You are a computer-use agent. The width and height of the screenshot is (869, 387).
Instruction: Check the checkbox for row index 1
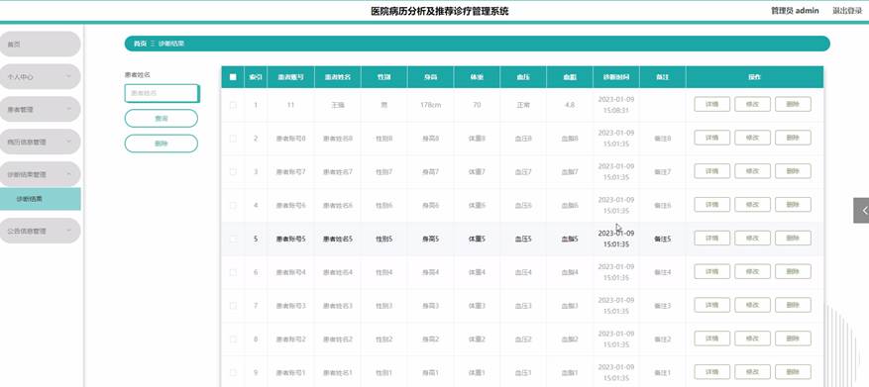tap(233, 105)
